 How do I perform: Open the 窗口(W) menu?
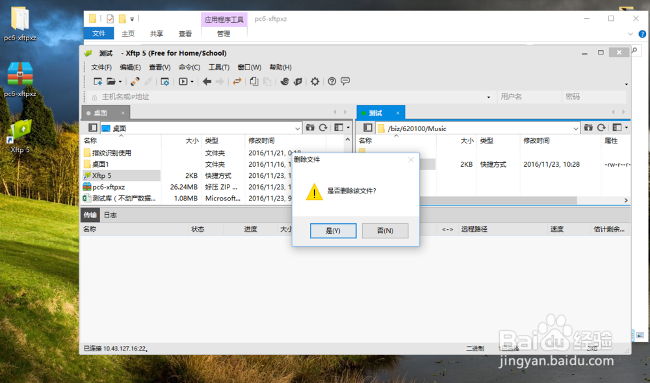[x=249, y=67]
